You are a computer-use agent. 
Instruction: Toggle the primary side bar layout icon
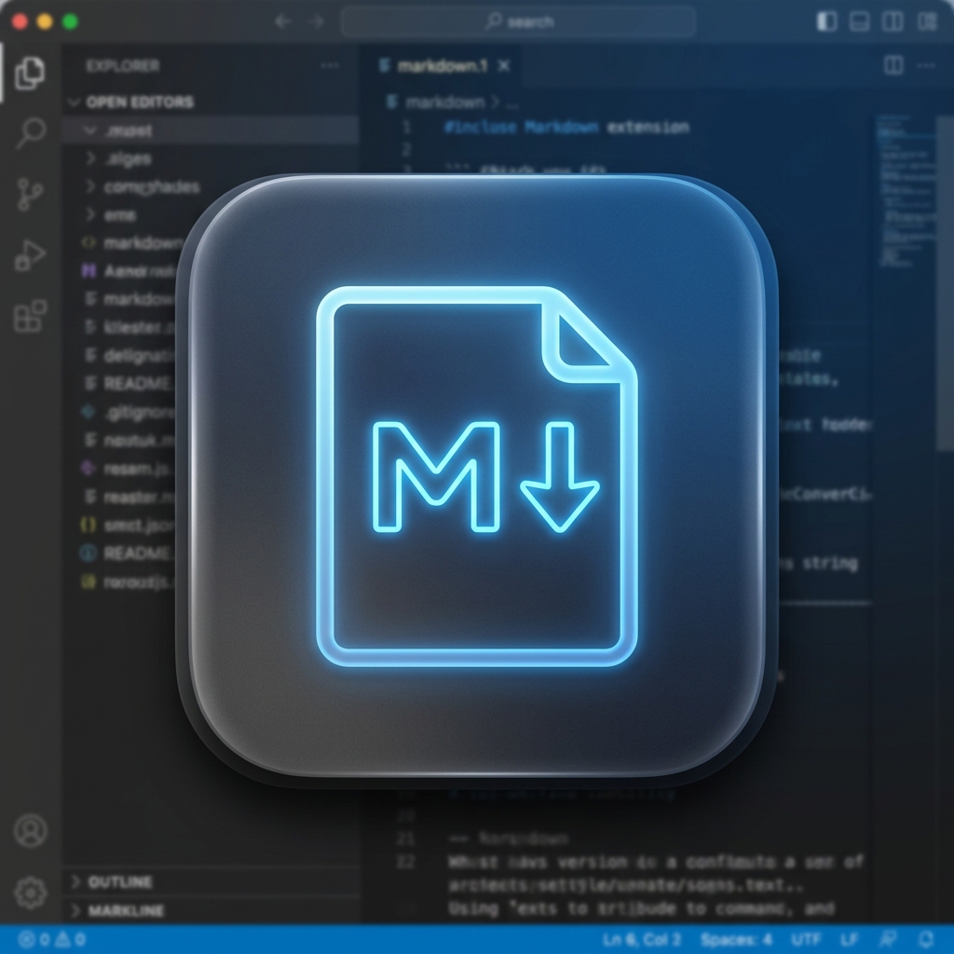tap(826, 21)
